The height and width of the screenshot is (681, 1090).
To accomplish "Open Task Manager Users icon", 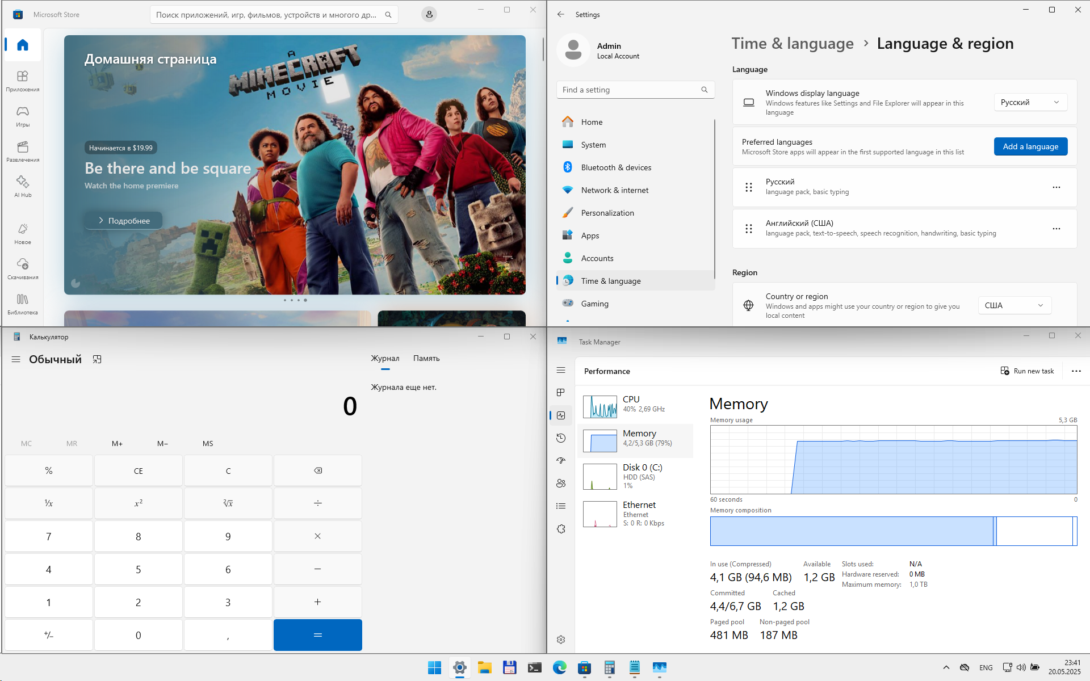I will [x=561, y=484].
